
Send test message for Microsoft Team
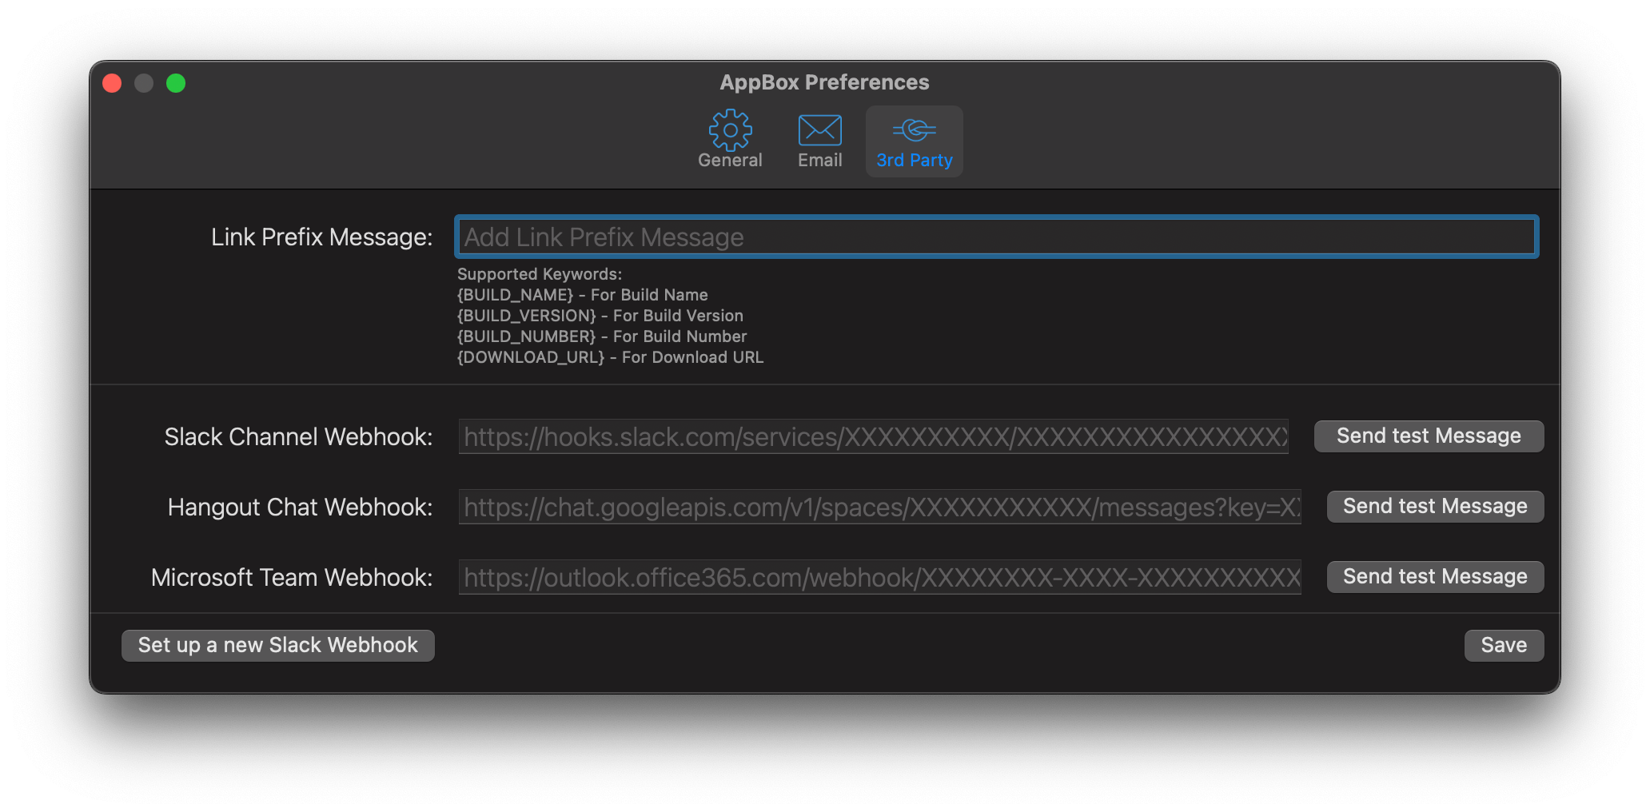point(1435,577)
